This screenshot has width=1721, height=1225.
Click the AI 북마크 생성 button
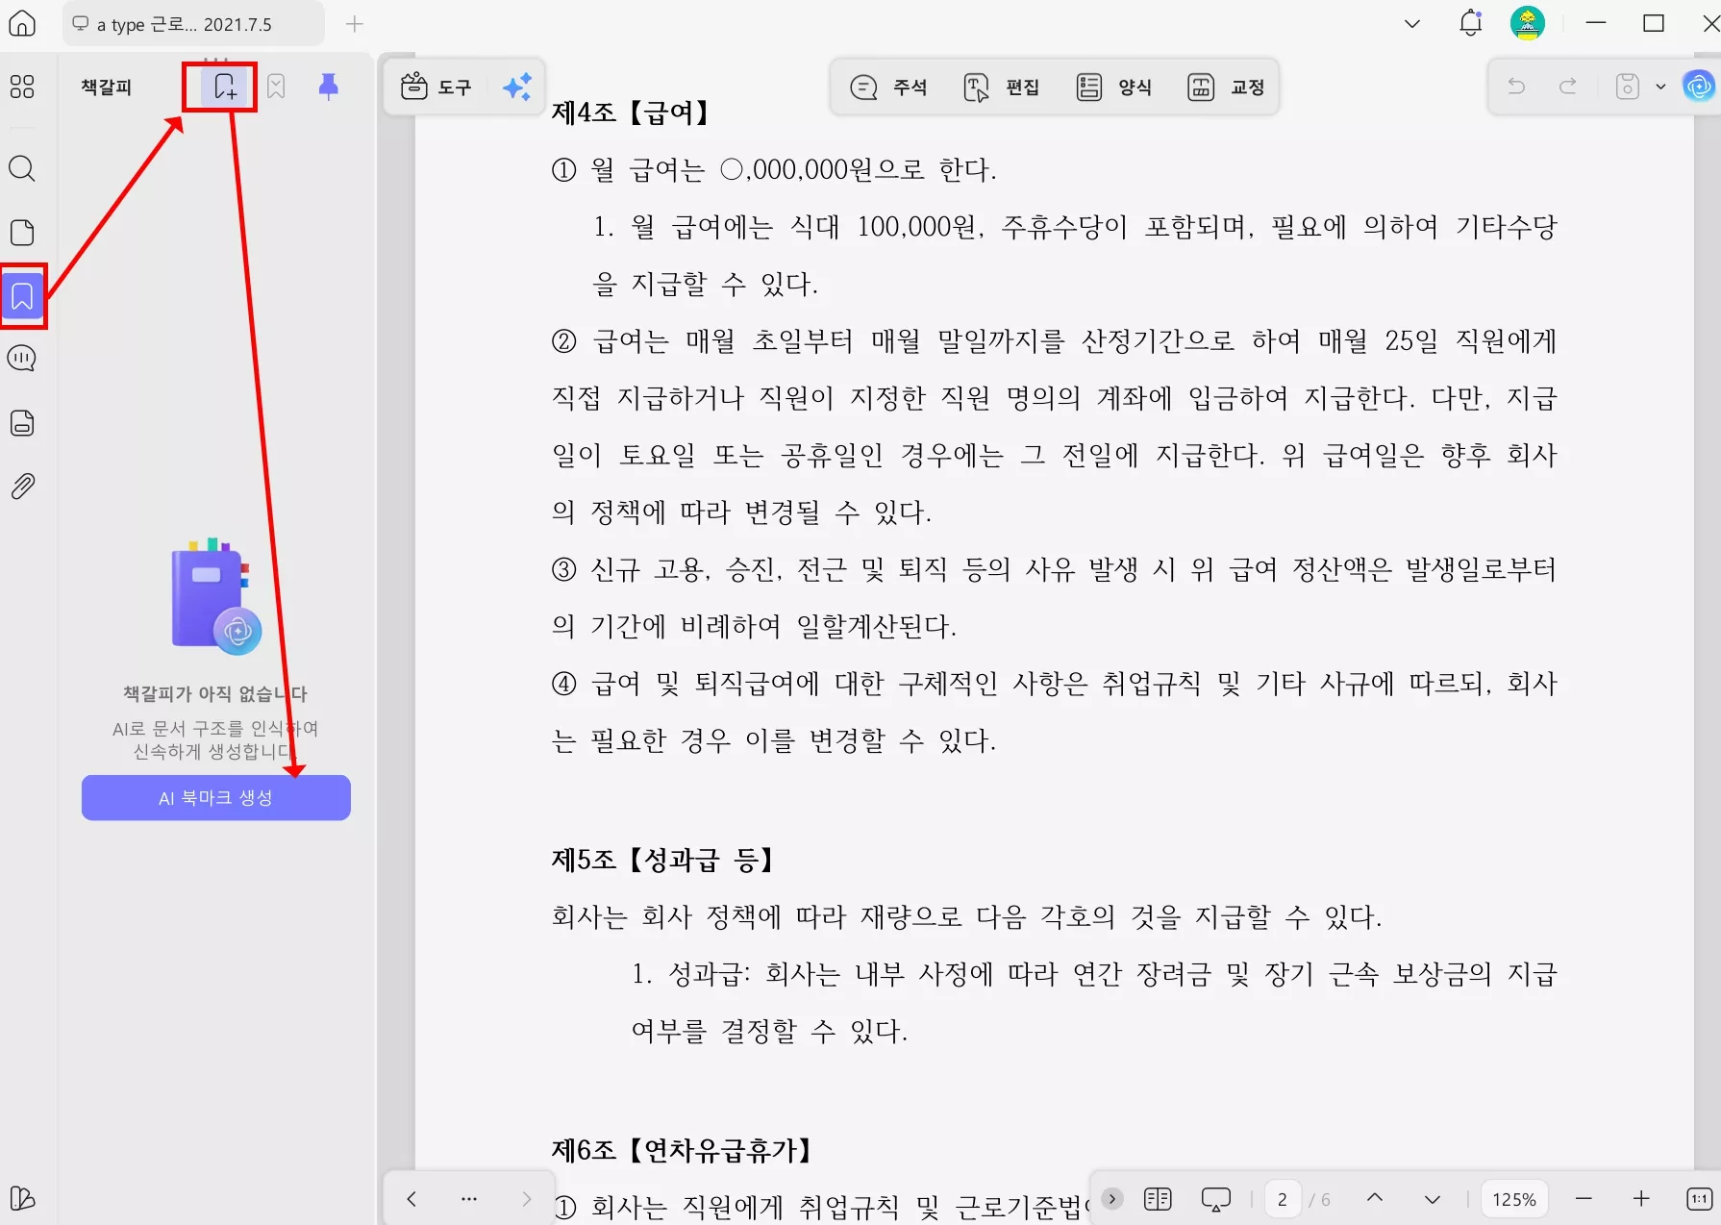tap(215, 797)
